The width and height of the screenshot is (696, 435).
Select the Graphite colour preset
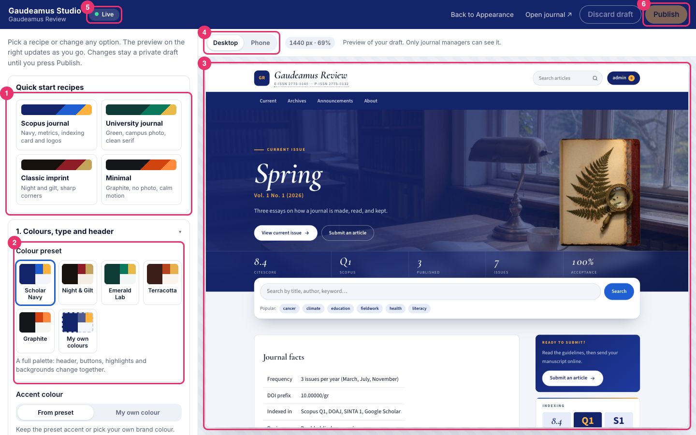pyautogui.click(x=35, y=331)
